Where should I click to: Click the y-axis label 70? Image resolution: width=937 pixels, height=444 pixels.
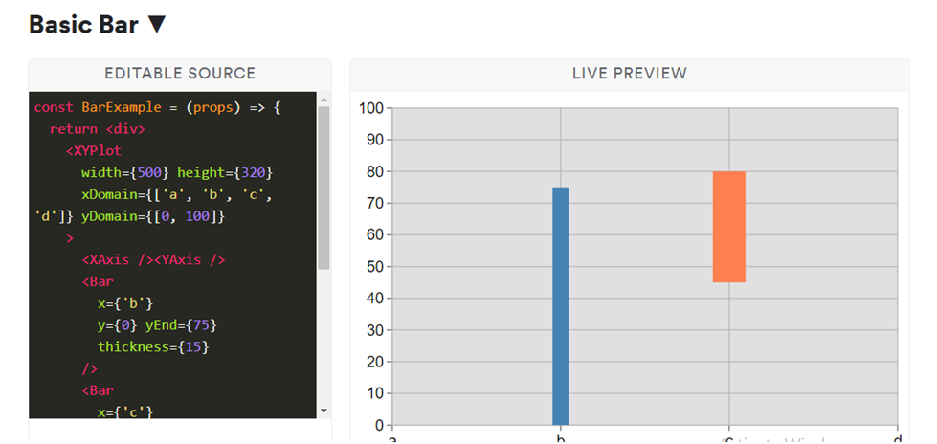click(x=374, y=203)
